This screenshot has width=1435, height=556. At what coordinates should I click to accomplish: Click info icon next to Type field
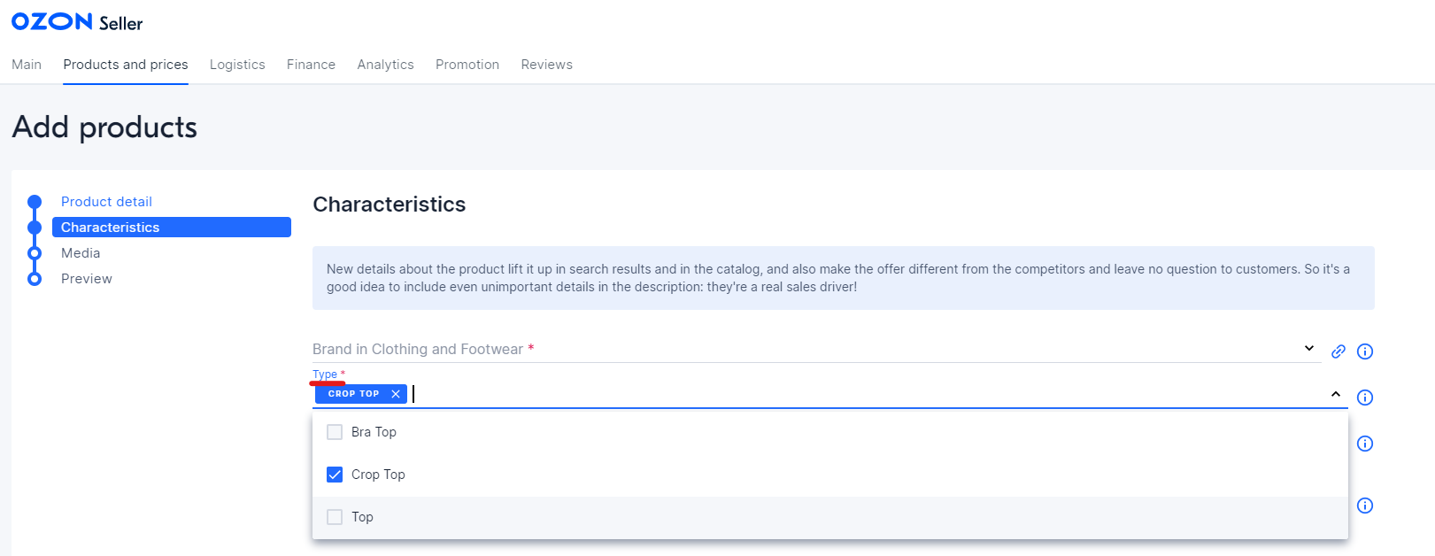pos(1365,398)
